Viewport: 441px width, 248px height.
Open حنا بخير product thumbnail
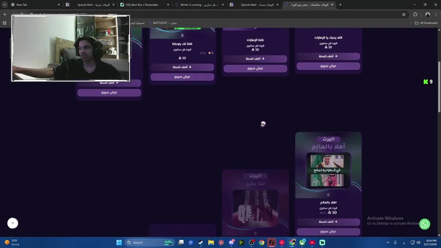pos(255,203)
